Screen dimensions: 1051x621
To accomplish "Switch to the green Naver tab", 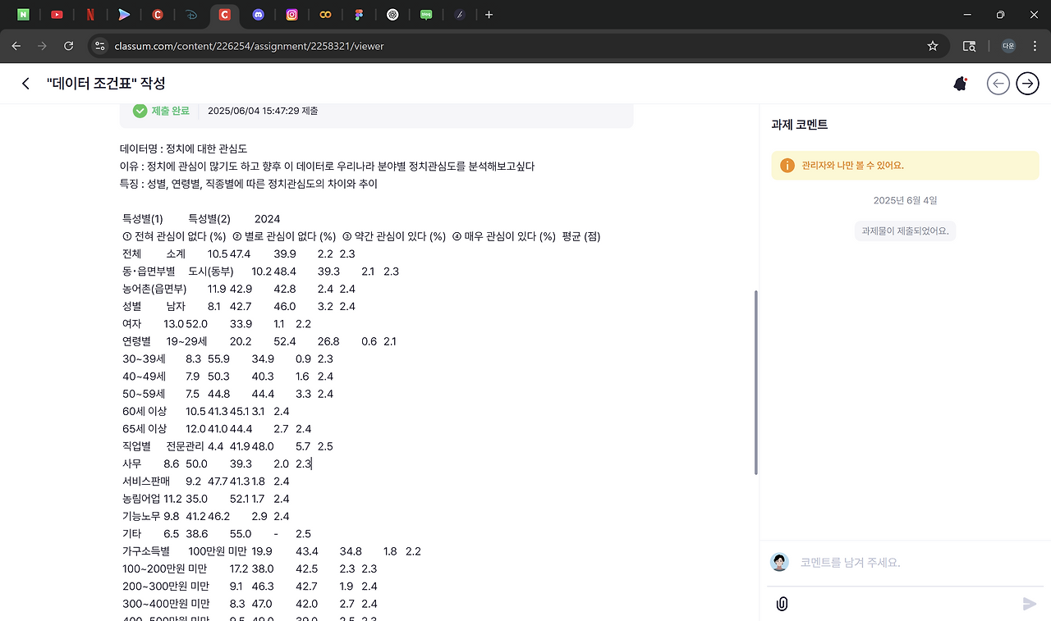I will pos(23,15).
